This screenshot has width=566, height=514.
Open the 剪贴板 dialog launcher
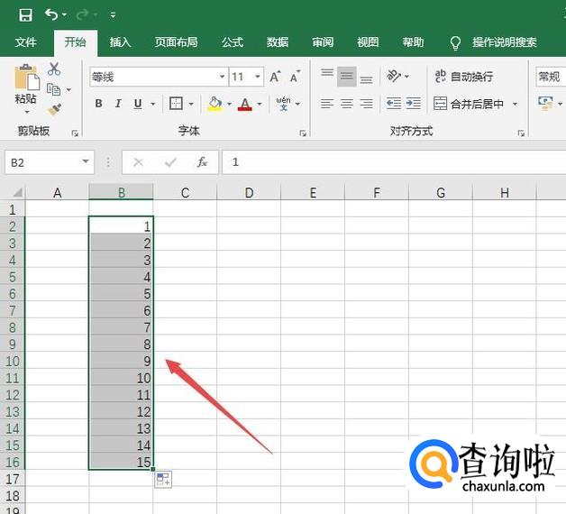[x=75, y=133]
